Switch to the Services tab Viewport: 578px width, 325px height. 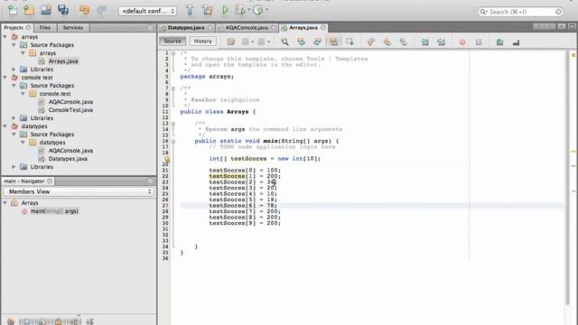click(72, 28)
